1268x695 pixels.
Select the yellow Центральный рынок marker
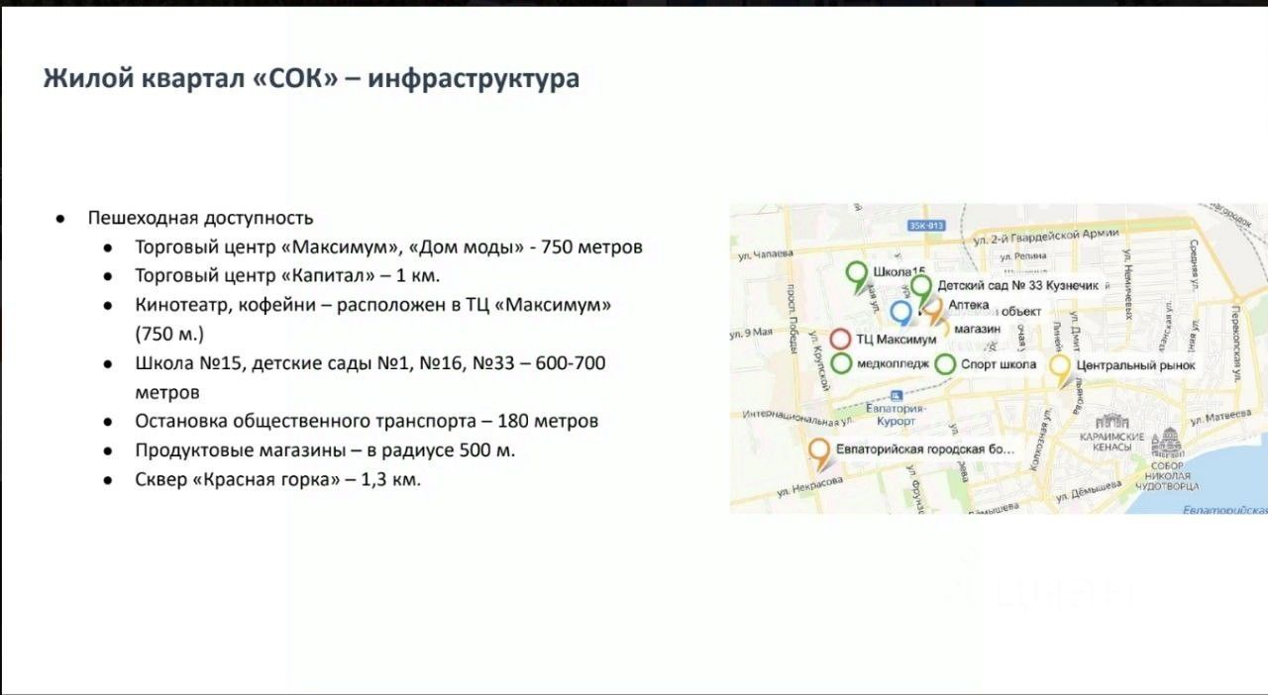[x=1061, y=369]
